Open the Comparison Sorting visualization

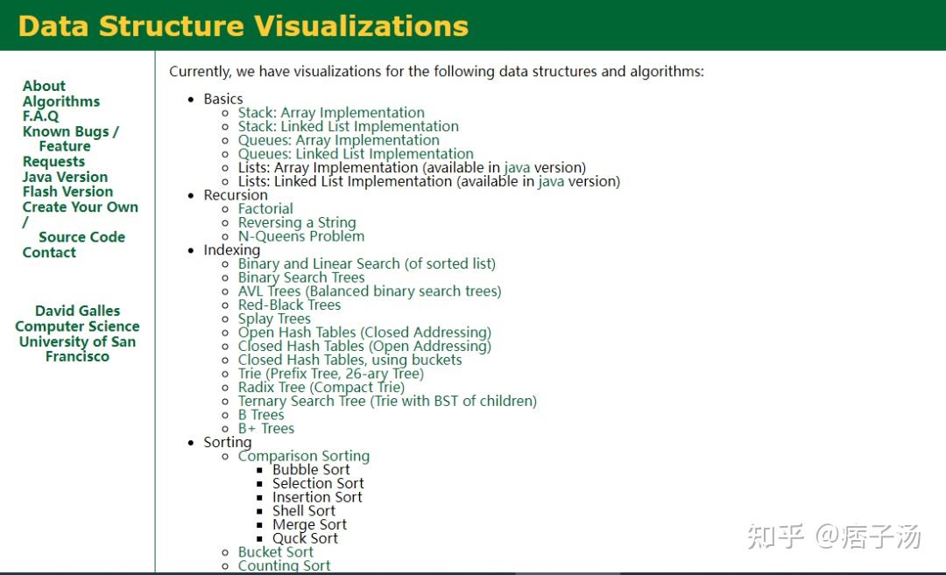point(303,456)
